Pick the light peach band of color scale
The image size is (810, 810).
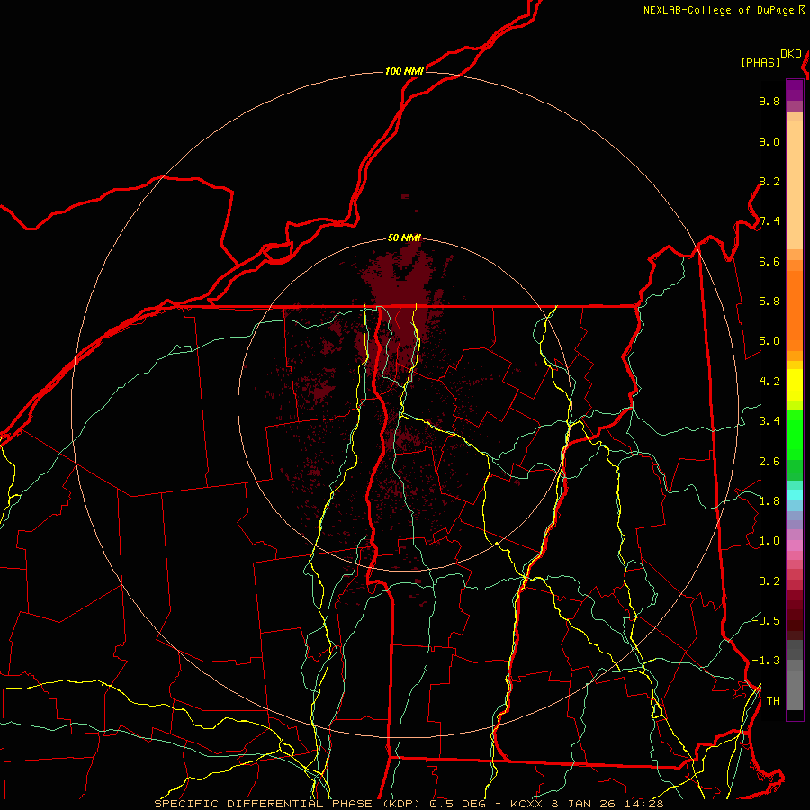[795, 184]
